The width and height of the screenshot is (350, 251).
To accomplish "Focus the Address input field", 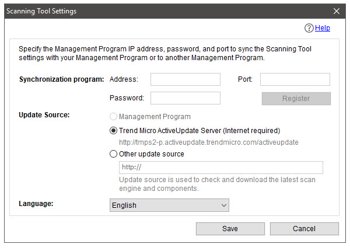I will click(x=185, y=79).
